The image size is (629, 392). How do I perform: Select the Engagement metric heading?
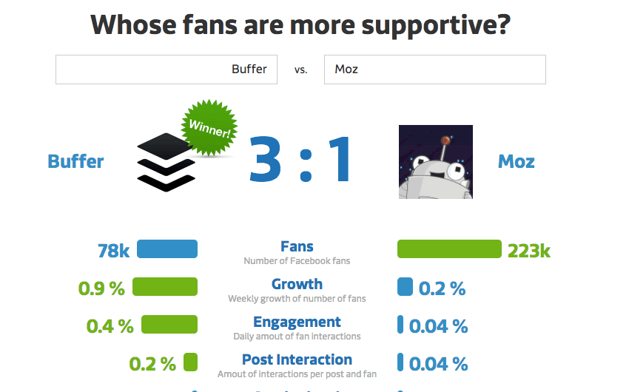pyautogui.click(x=297, y=322)
